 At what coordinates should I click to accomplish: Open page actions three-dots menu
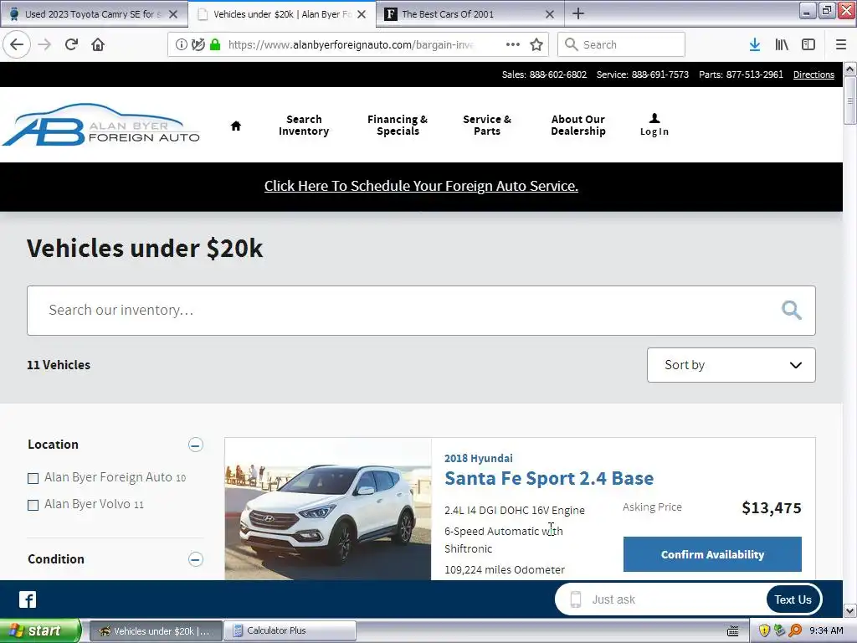coord(513,44)
